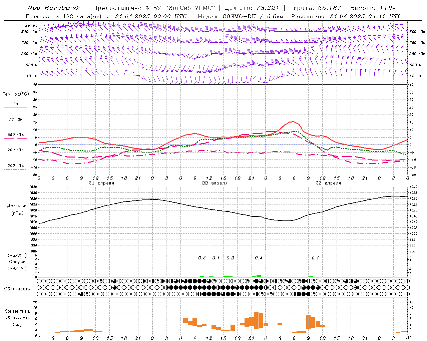Click the 21 апреля date label
Image resolution: width=427 pixels, height=341 pixels.
pos(101,183)
